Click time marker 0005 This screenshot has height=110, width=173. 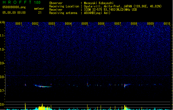(x=85, y=24)
